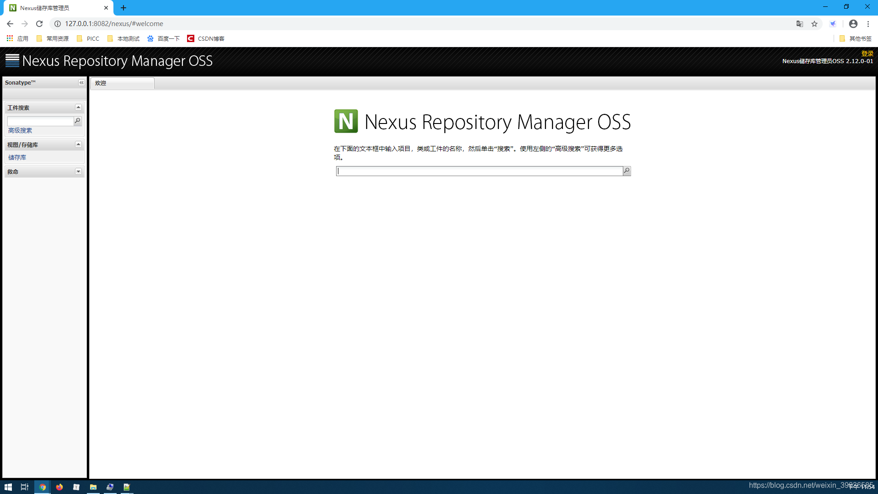Collapse the 工件搜索 section
Screen dimensions: 878x494
78,107
